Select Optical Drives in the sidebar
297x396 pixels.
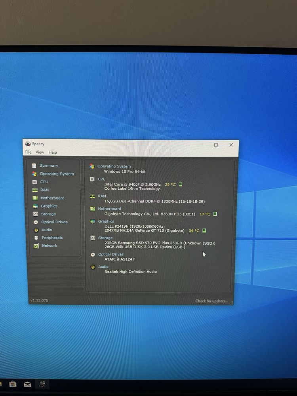pos(54,222)
